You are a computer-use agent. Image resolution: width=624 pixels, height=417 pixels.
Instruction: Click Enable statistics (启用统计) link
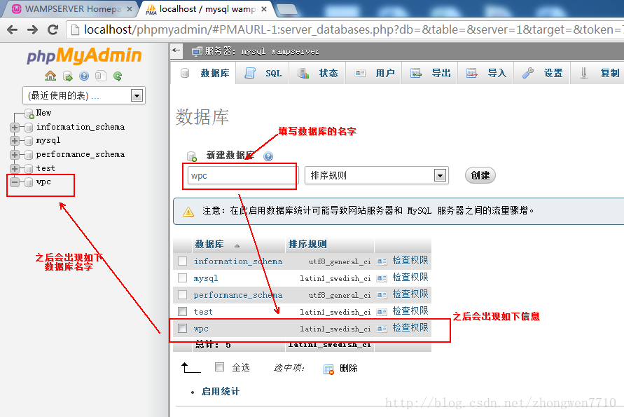coord(221,392)
